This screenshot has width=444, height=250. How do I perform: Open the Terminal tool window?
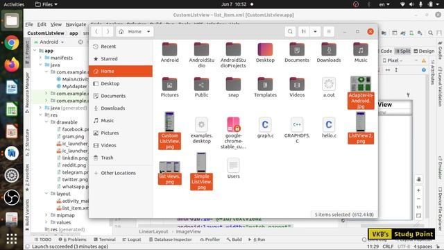(105, 240)
